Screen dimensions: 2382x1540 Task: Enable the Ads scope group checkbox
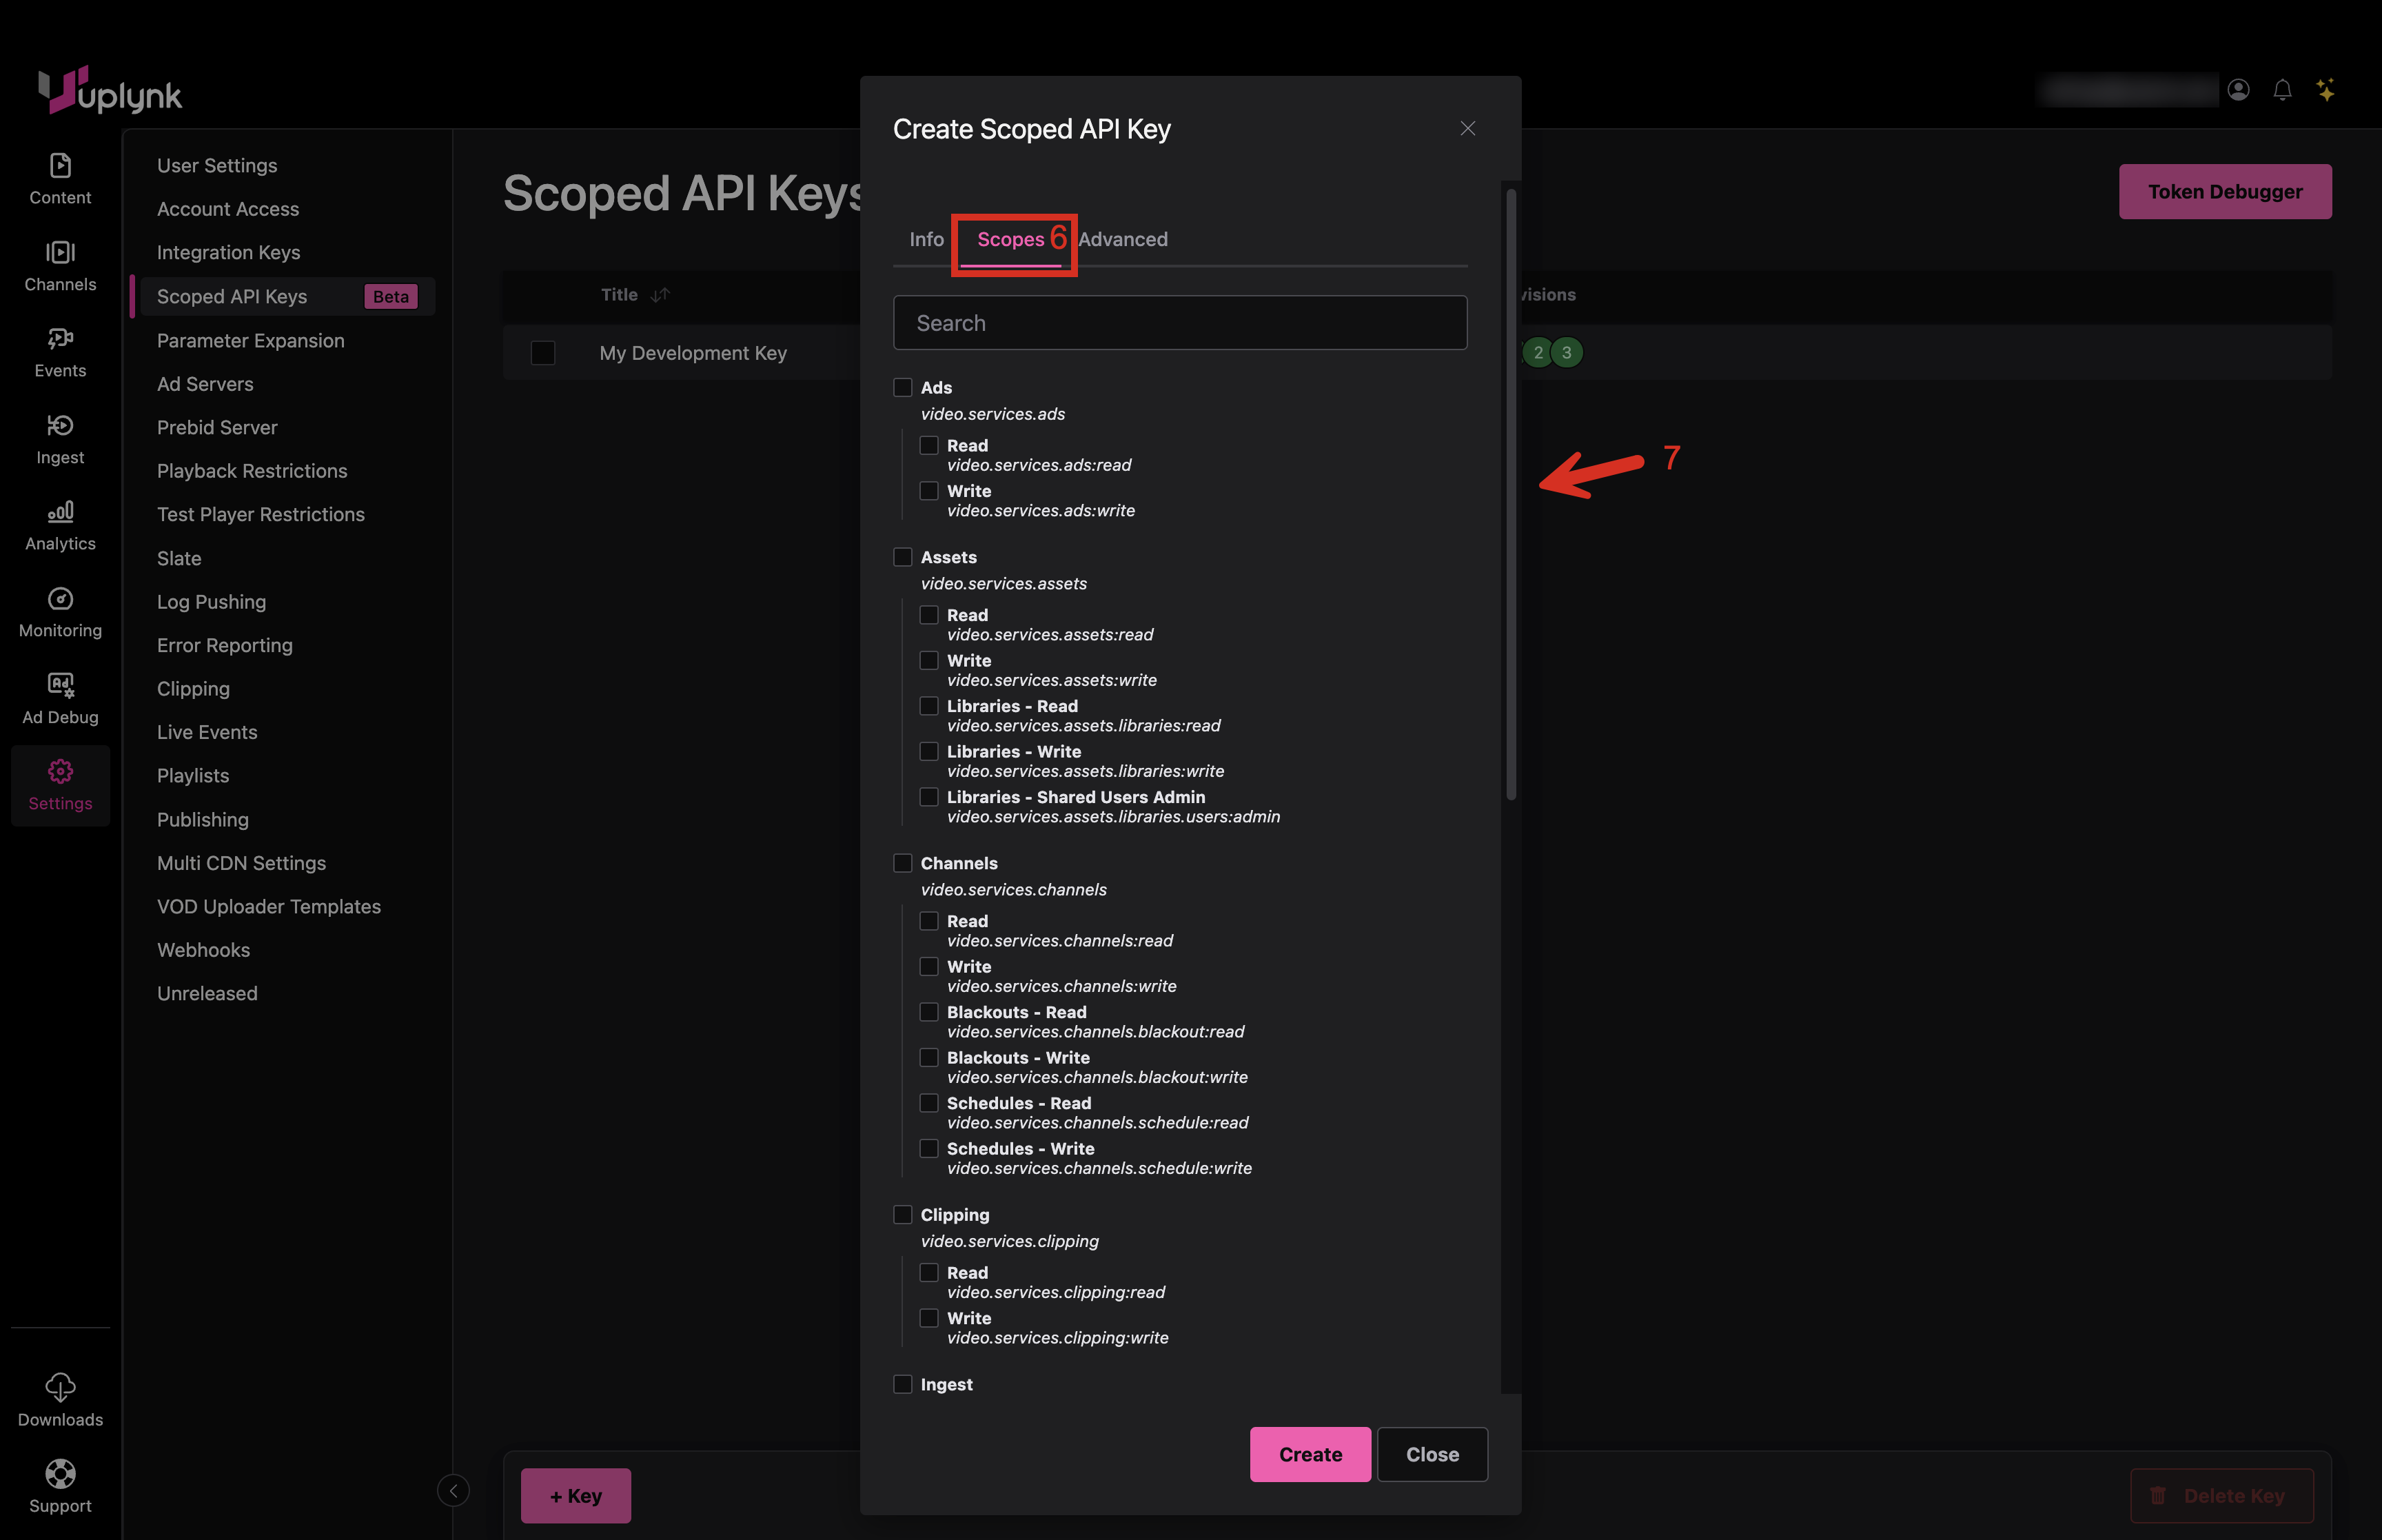click(x=903, y=388)
